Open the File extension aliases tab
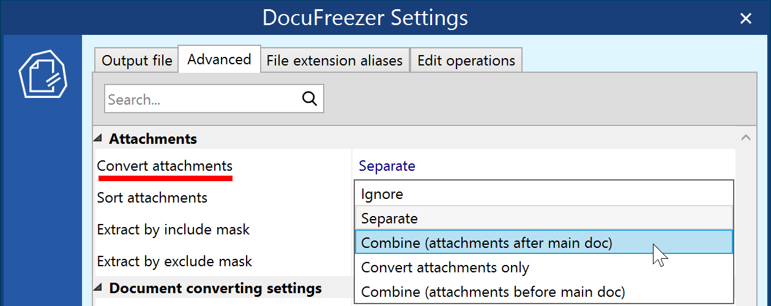 [x=334, y=61]
